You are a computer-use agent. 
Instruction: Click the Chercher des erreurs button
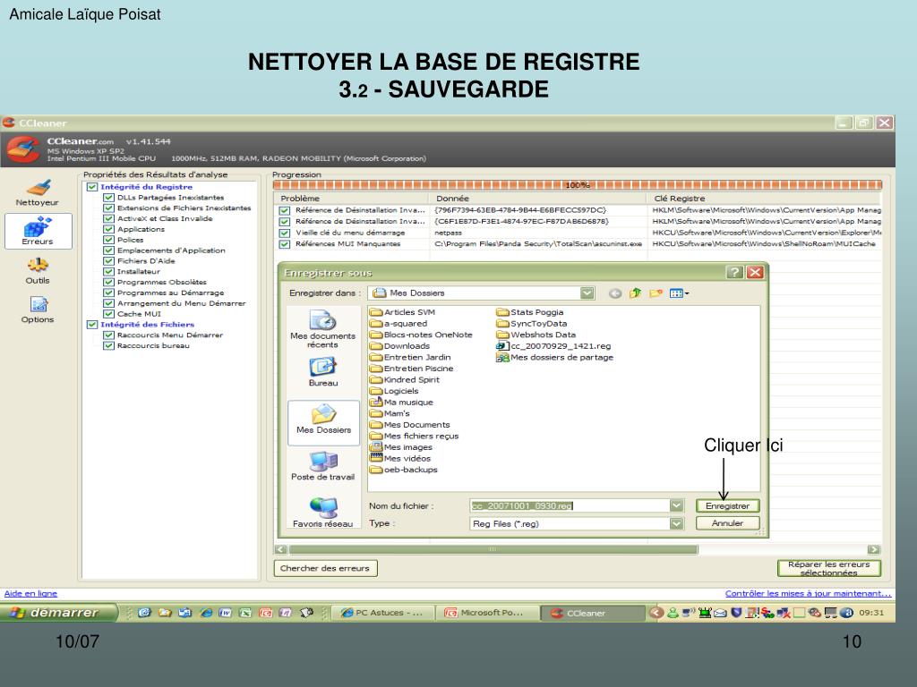tap(325, 568)
